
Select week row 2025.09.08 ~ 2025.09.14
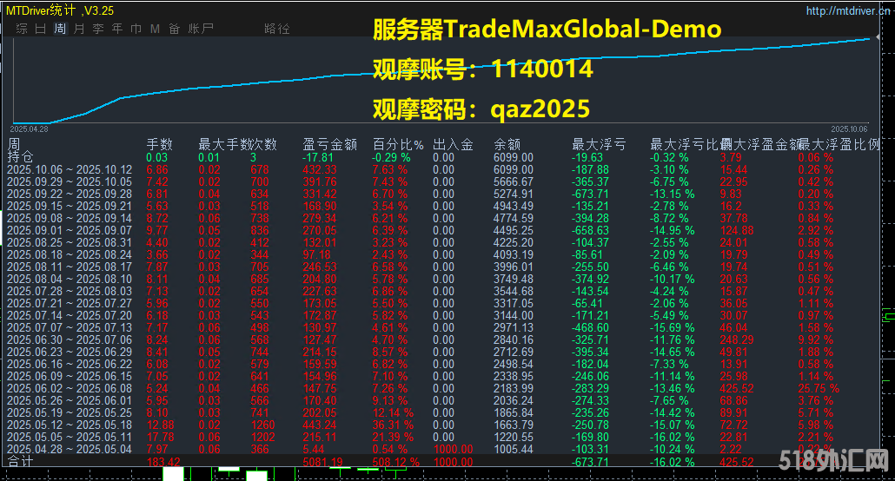click(x=70, y=218)
